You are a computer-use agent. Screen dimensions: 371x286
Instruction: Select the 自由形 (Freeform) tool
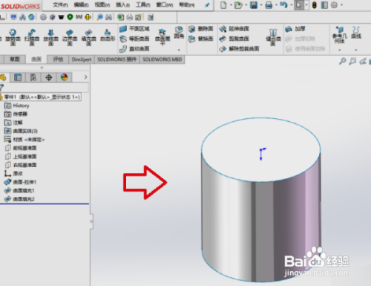(x=108, y=36)
